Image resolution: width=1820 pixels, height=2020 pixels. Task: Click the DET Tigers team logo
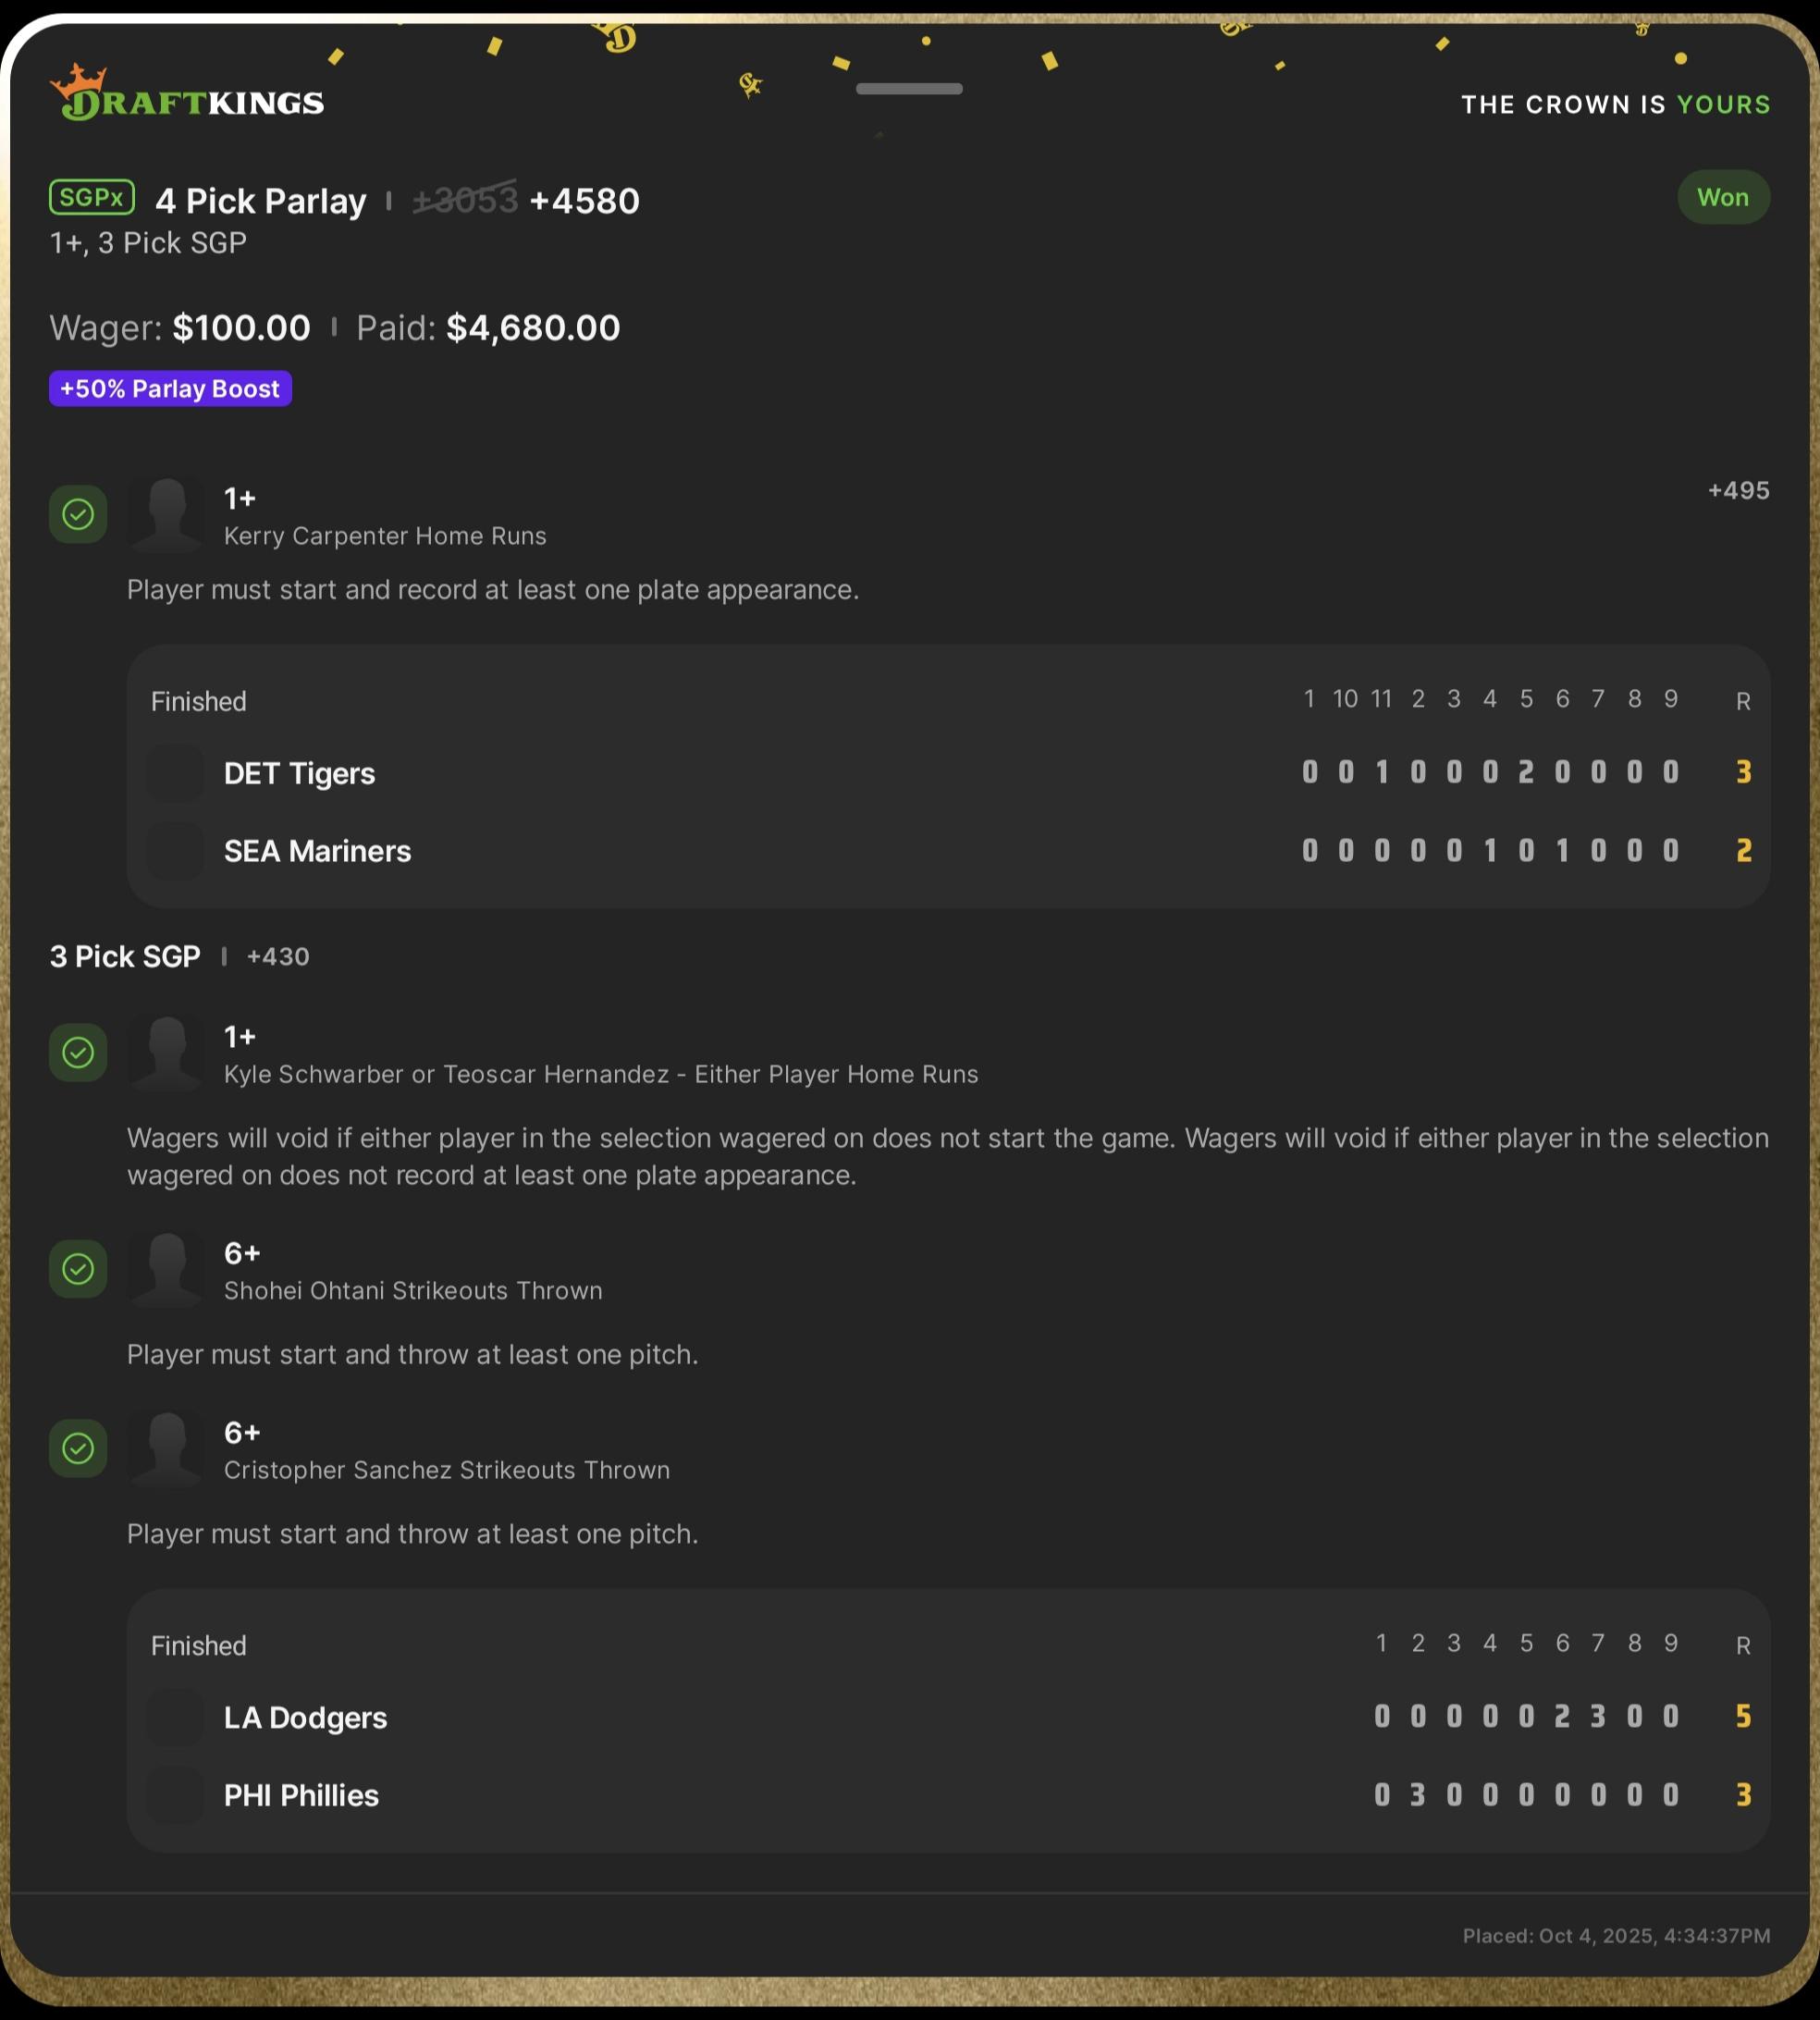tap(176, 773)
